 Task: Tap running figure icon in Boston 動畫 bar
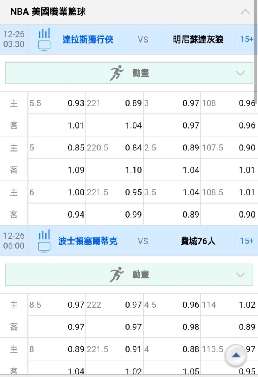tap(116, 274)
